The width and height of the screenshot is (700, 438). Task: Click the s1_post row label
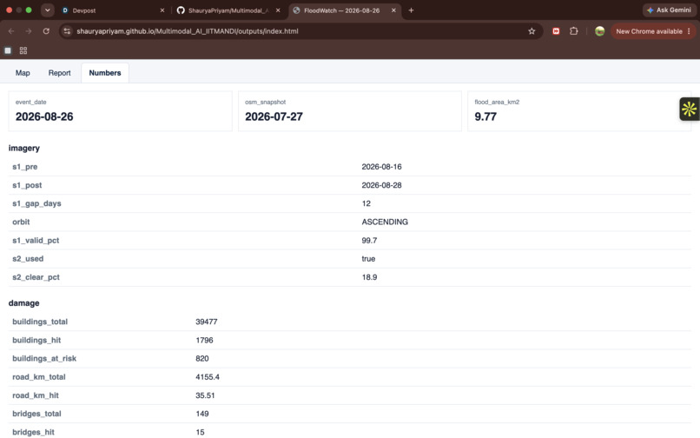click(27, 185)
